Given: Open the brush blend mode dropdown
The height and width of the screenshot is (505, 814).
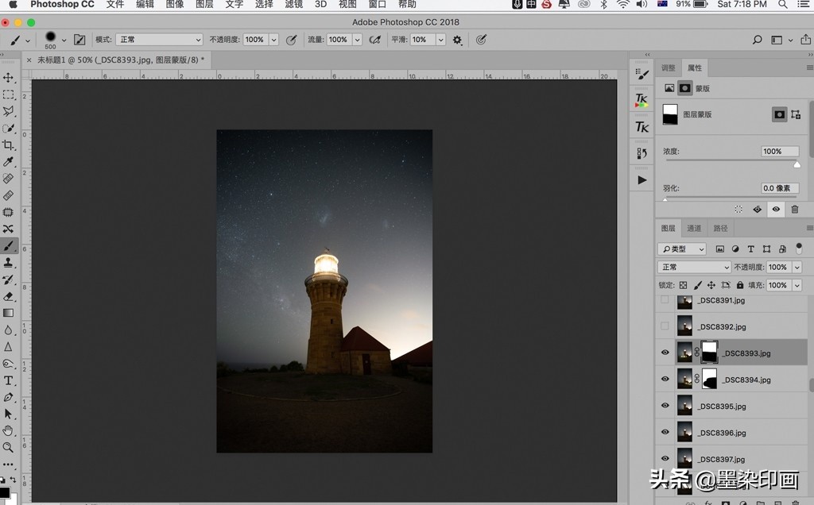Looking at the screenshot, I should tap(159, 40).
